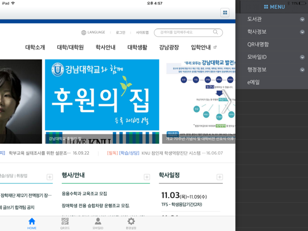Click the search input field
This screenshot has height=231, width=308.
click(188, 32)
